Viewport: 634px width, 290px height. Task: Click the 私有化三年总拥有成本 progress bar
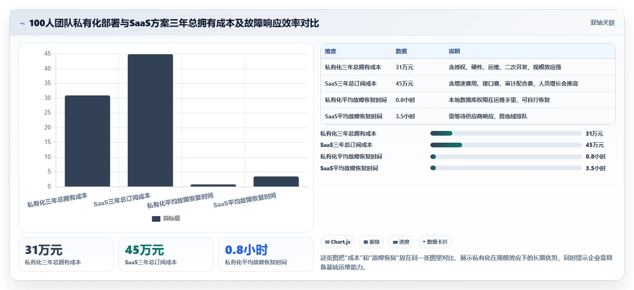(506, 134)
